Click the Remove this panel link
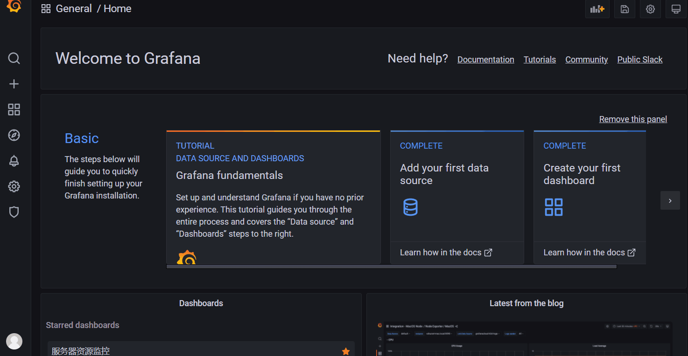Image resolution: width=688 pixels, height=356 pixels. pos(633,119)
